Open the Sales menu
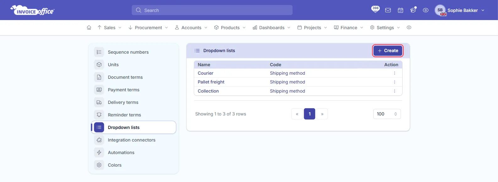 coord(109,28)
